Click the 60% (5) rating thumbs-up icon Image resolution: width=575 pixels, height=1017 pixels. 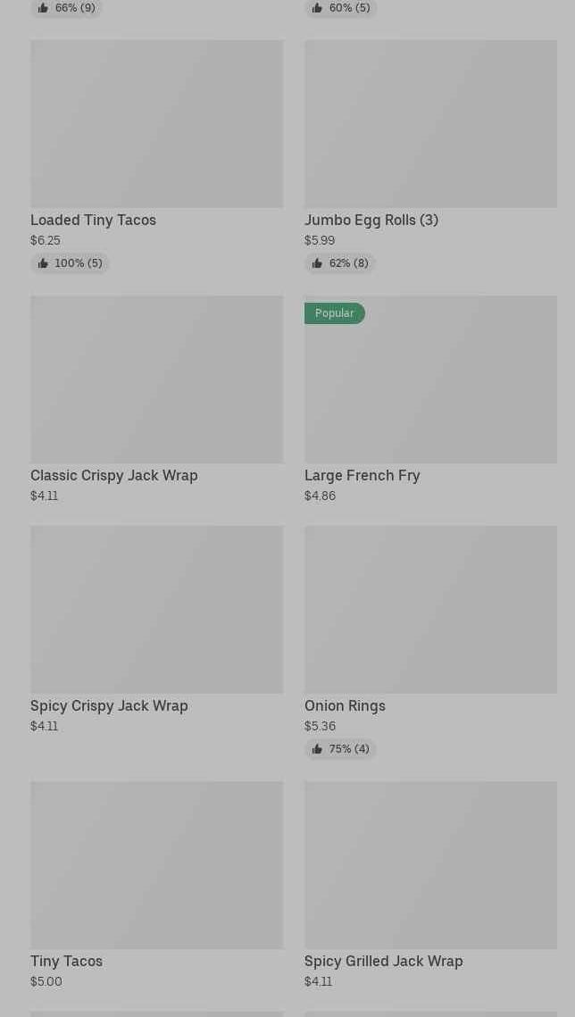[x=317, y=8]
